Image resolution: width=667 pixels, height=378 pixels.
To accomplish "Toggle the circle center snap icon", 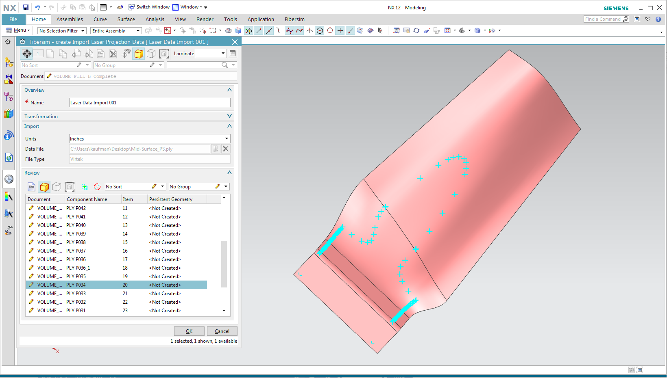I will click(320, 30).
